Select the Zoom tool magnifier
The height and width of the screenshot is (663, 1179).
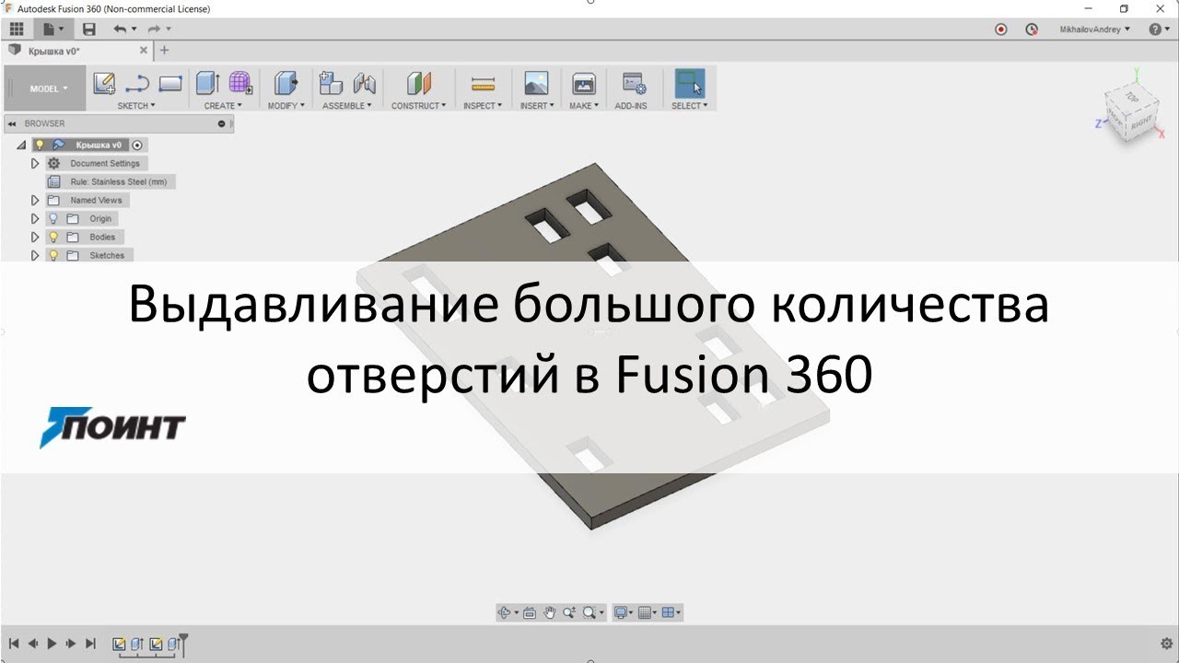pos(569,612)
